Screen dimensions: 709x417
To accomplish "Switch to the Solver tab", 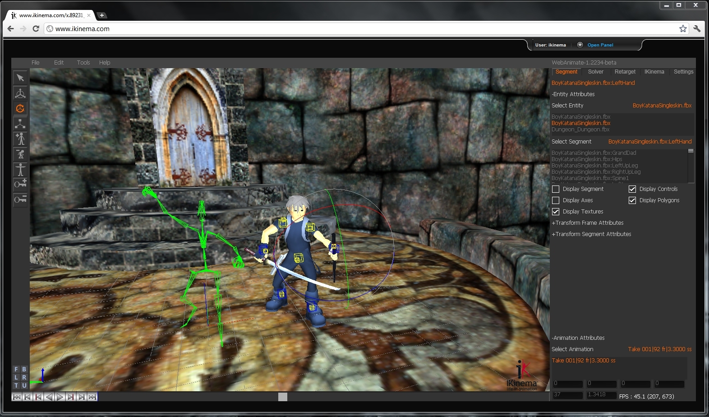I will [x=596, y=72].
